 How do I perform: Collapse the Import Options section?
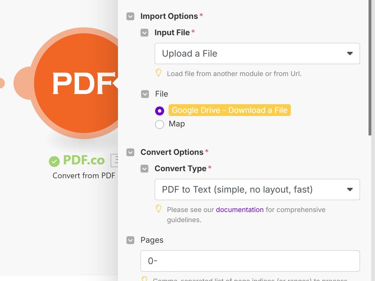(130, 16)
